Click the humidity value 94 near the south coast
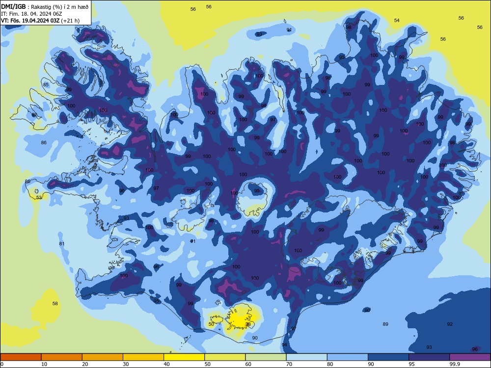Image resolution: width=491 pixels, height=368 pixels. pos(284,344)
